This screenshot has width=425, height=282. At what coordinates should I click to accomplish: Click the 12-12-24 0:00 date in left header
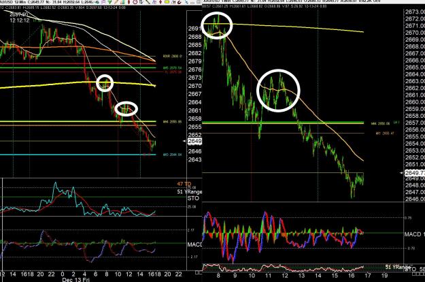(115, 7)
